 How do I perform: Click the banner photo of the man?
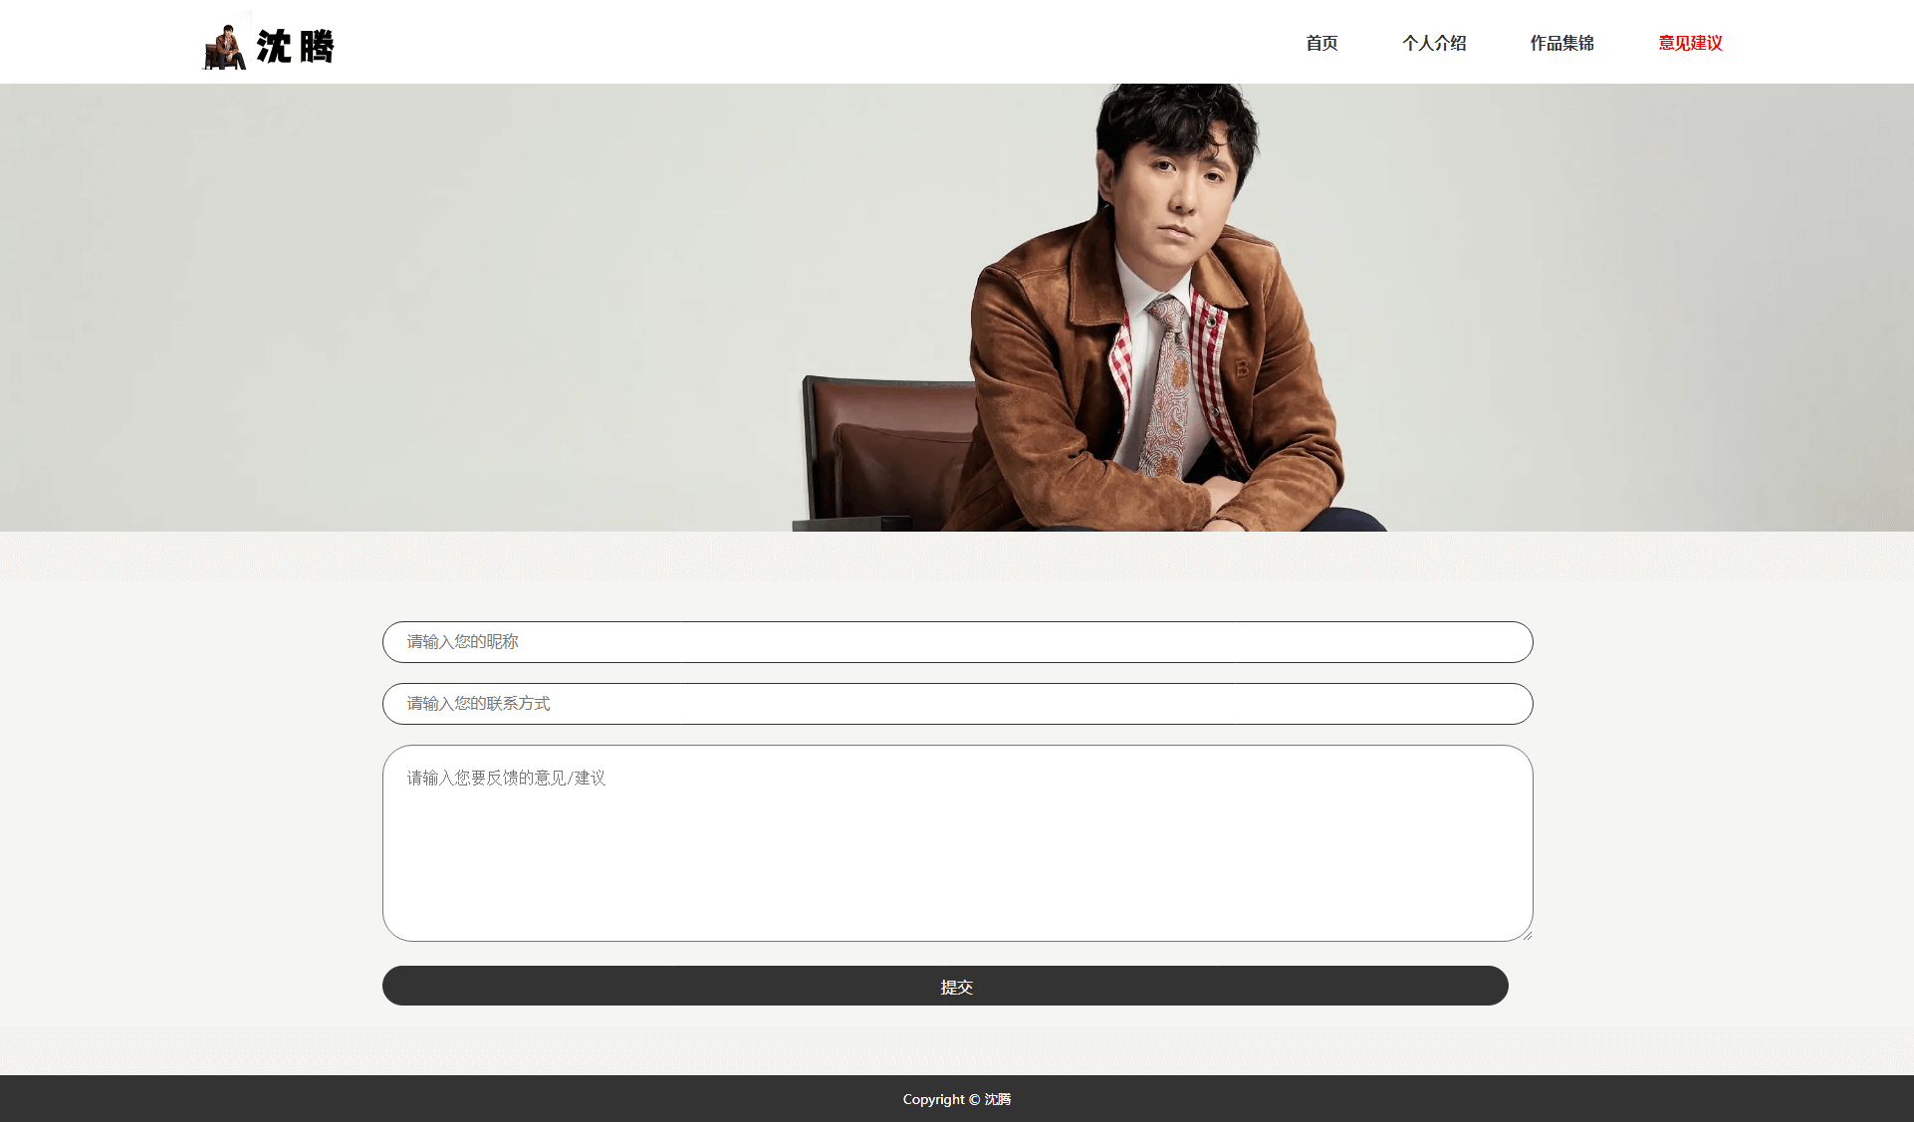(957, 308)
